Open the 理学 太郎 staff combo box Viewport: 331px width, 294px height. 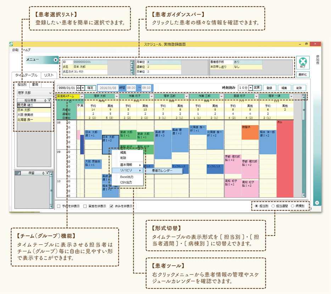35,93
